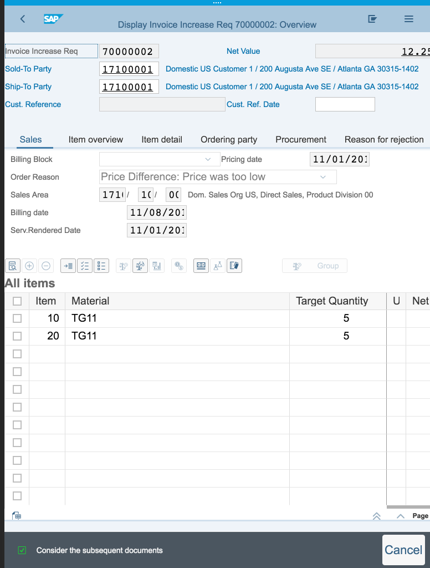Click the Cust. Ref. Date field
Screen dimensions: 430x568
point(345,104)
